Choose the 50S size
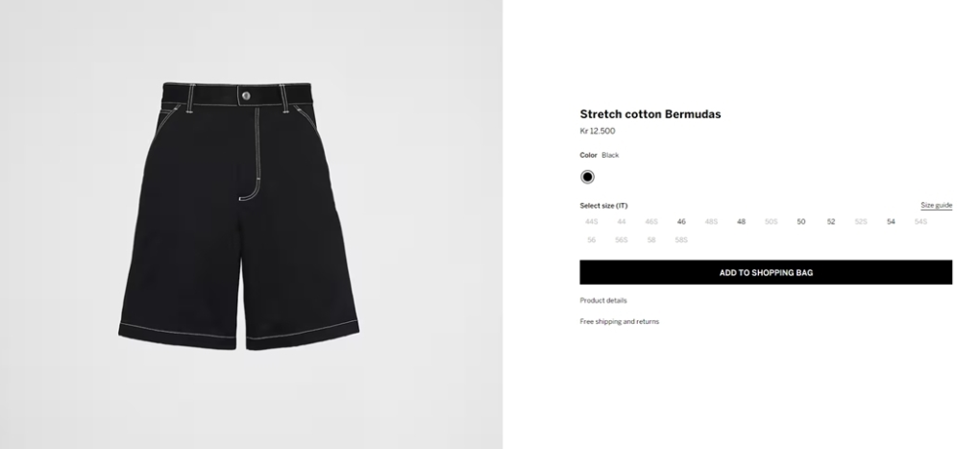Viewport: 957px width, 449px height. (771, 222)
